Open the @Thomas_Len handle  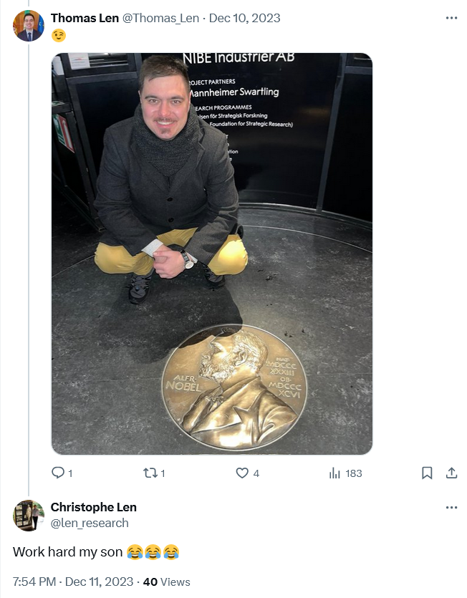(x=160, y=18)
